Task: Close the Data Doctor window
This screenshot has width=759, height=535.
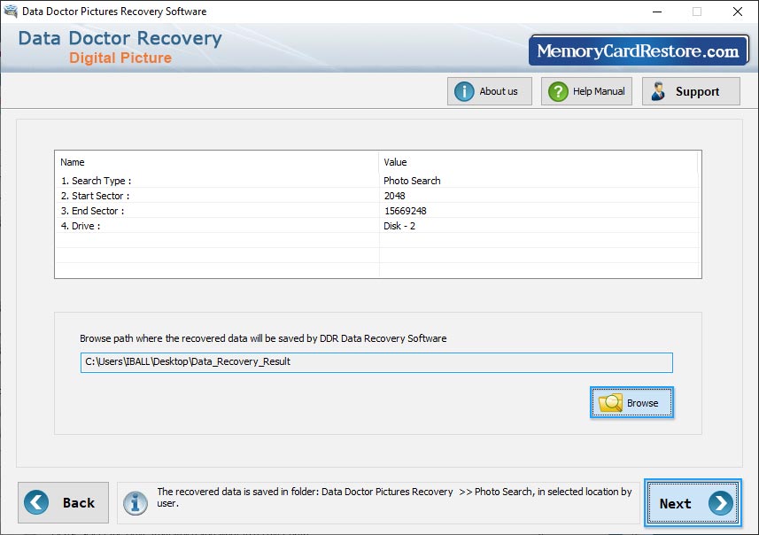Action: (737, 12)
